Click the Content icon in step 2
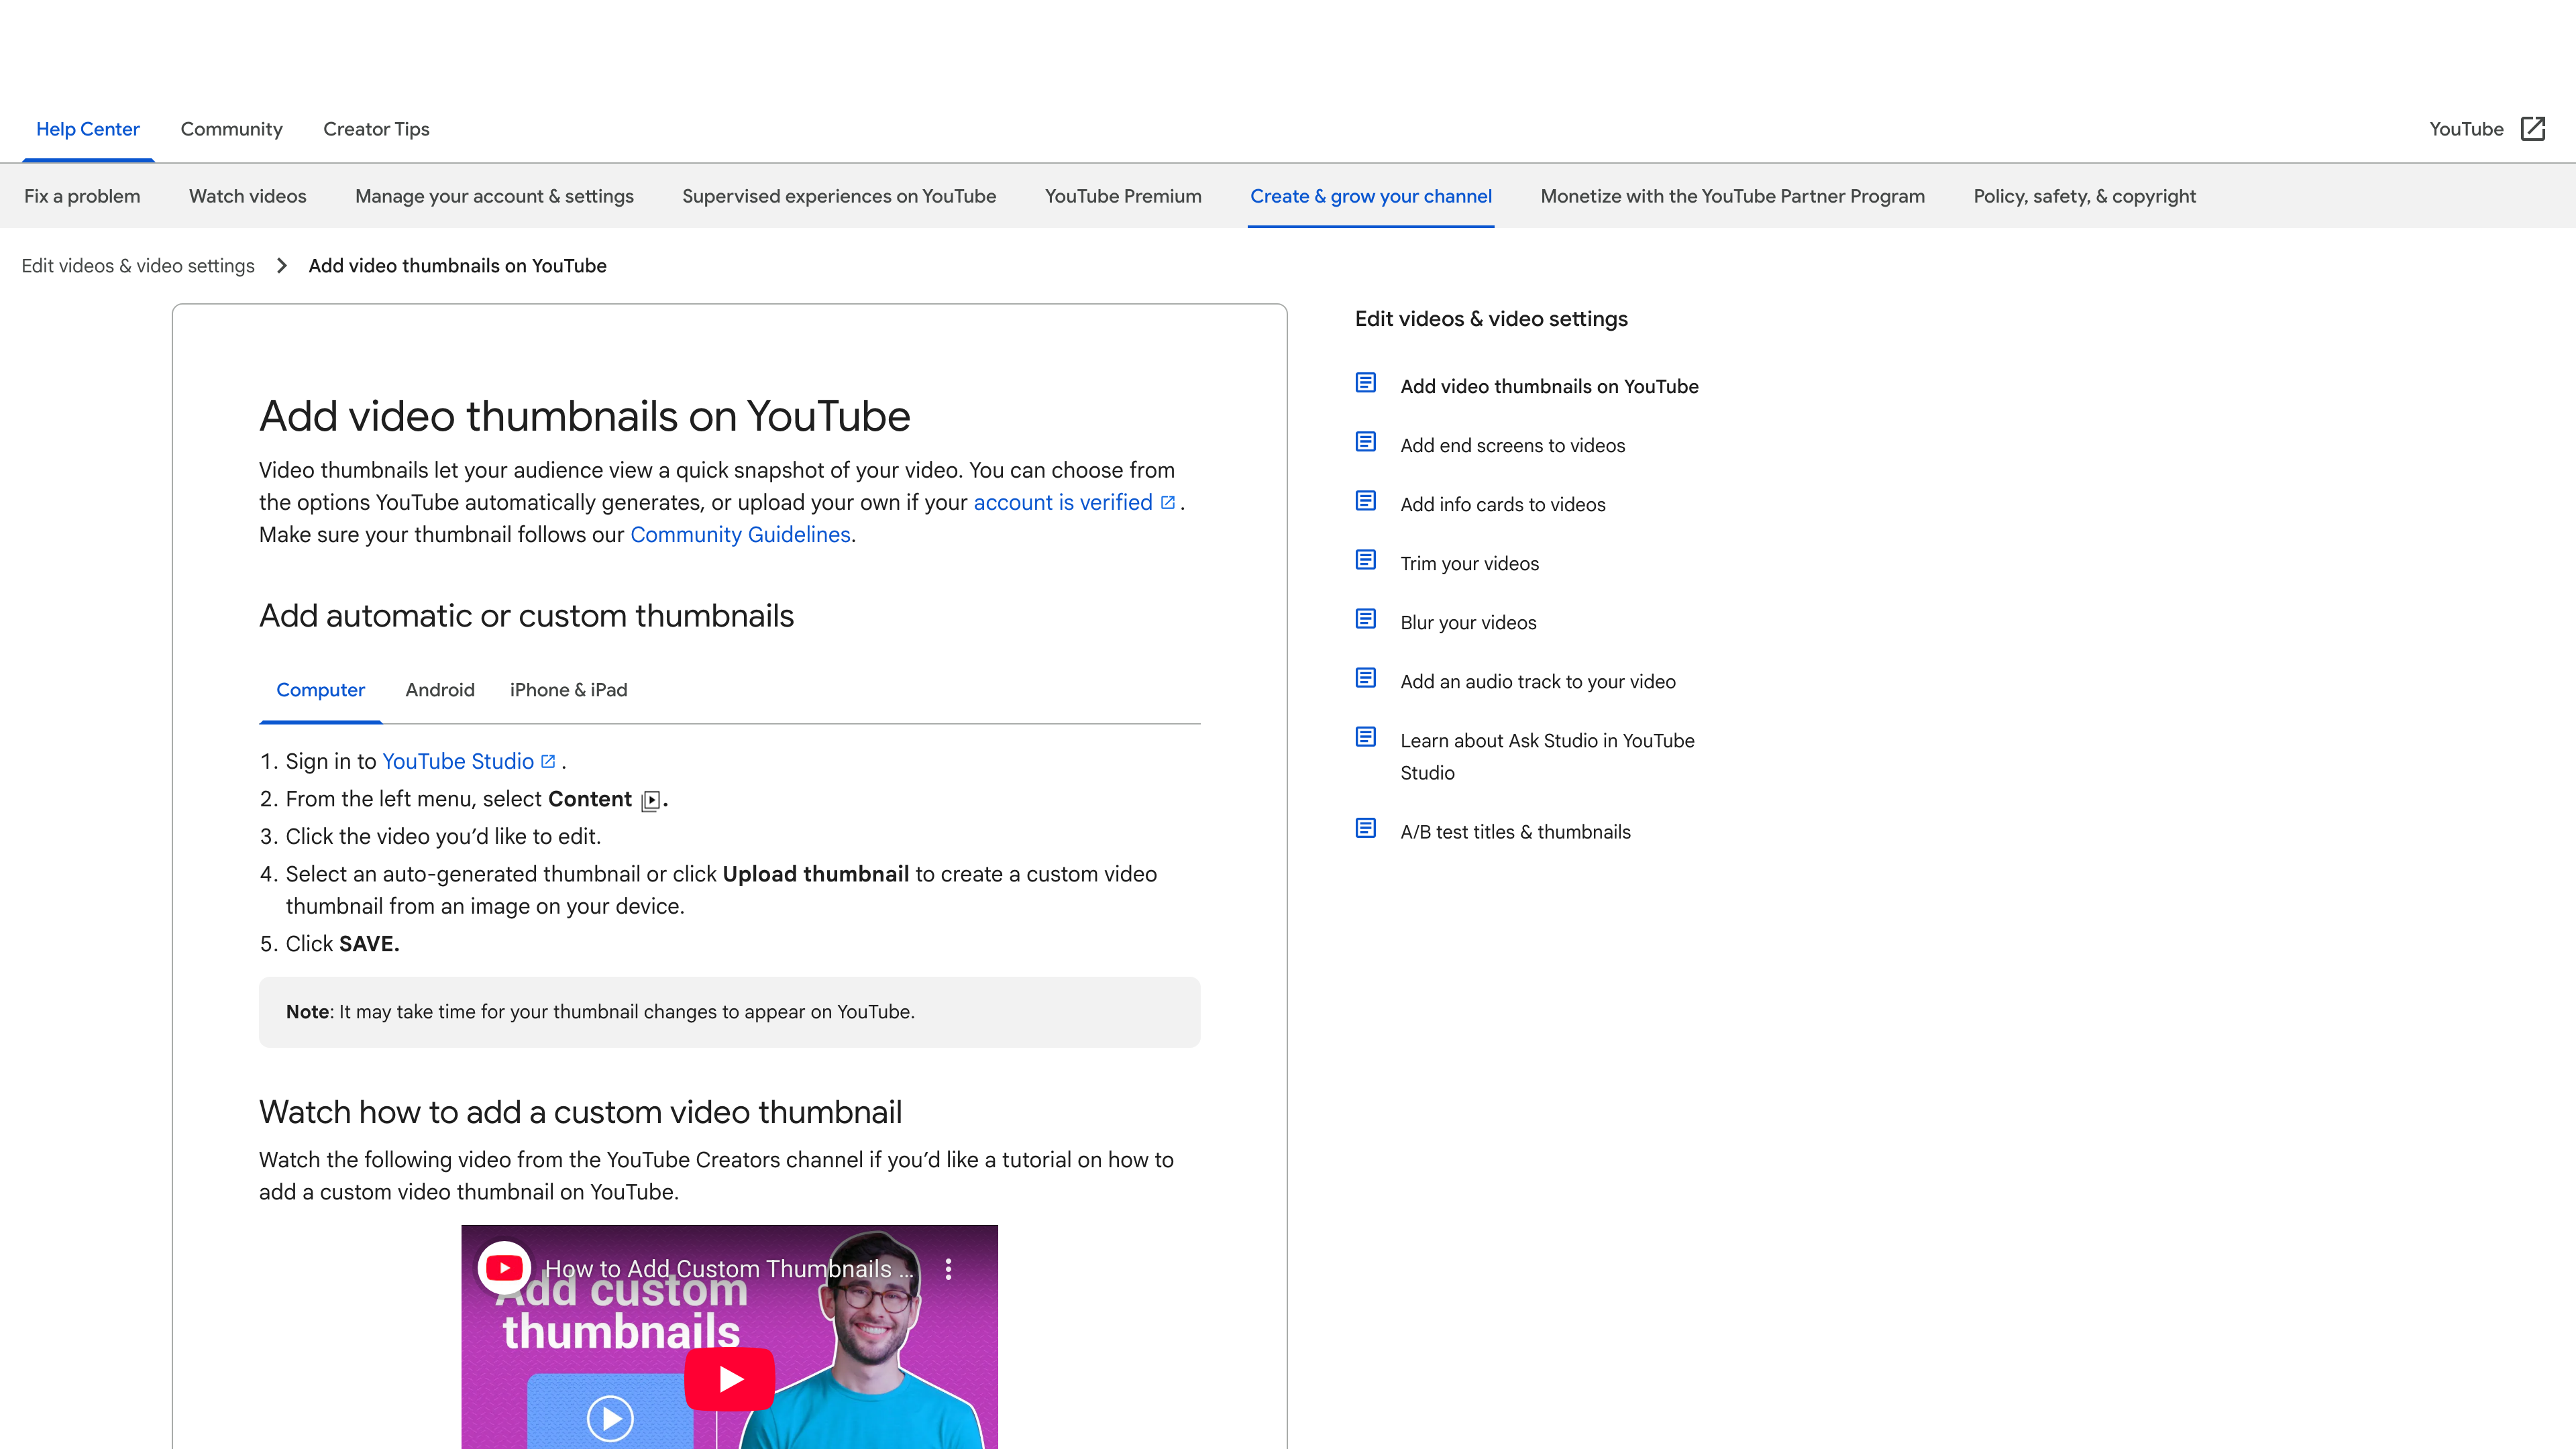 [652, 800]
